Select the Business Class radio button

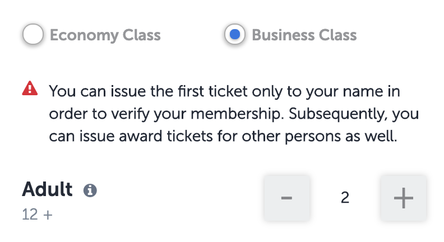tap(236, 35)
